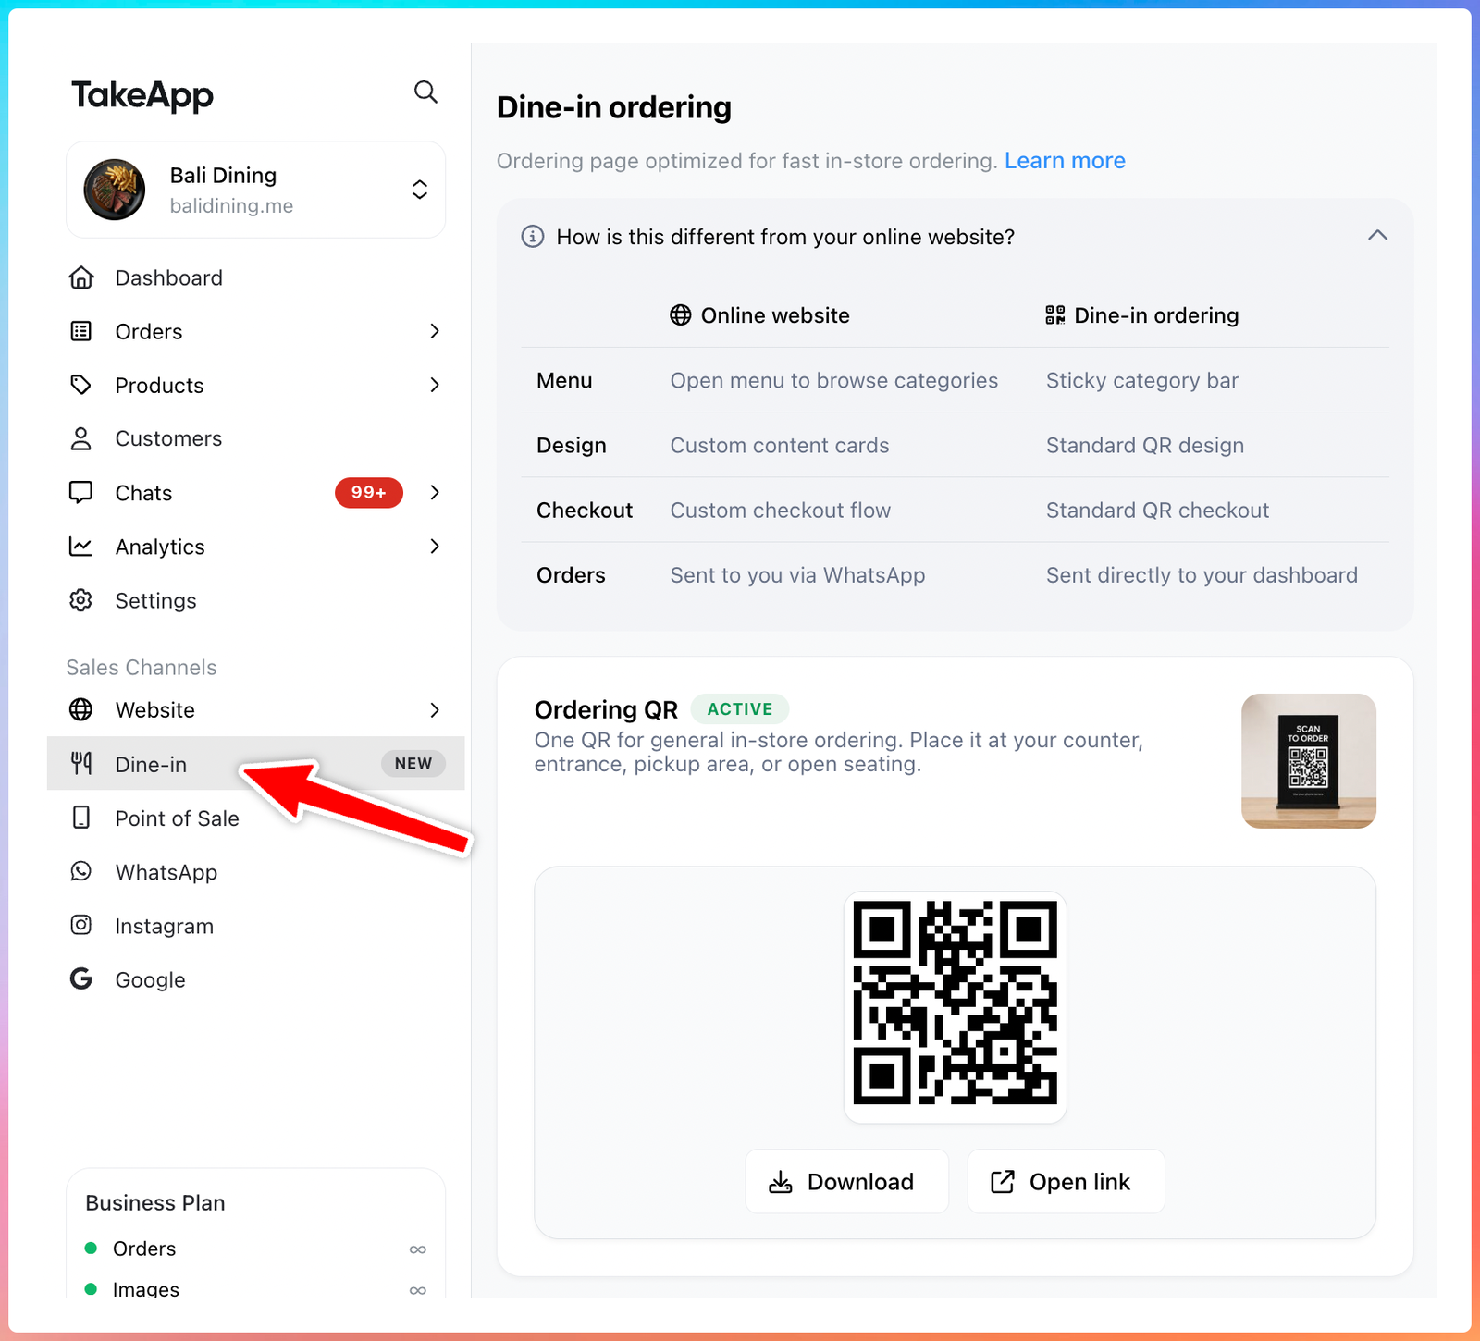Click 'Sent to you via WhatsApp' cell

(x=797, y=575)
